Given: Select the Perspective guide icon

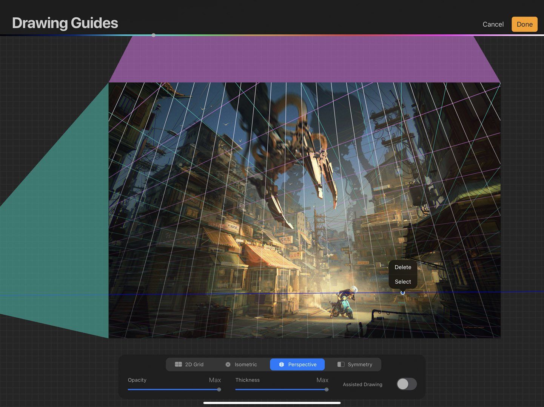Looking at the screenshot, I should [x=281, y=364].
